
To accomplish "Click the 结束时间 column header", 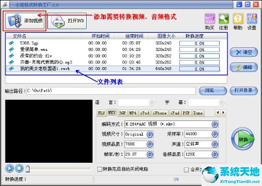I will pyautogui.click(x=132, y=36).
